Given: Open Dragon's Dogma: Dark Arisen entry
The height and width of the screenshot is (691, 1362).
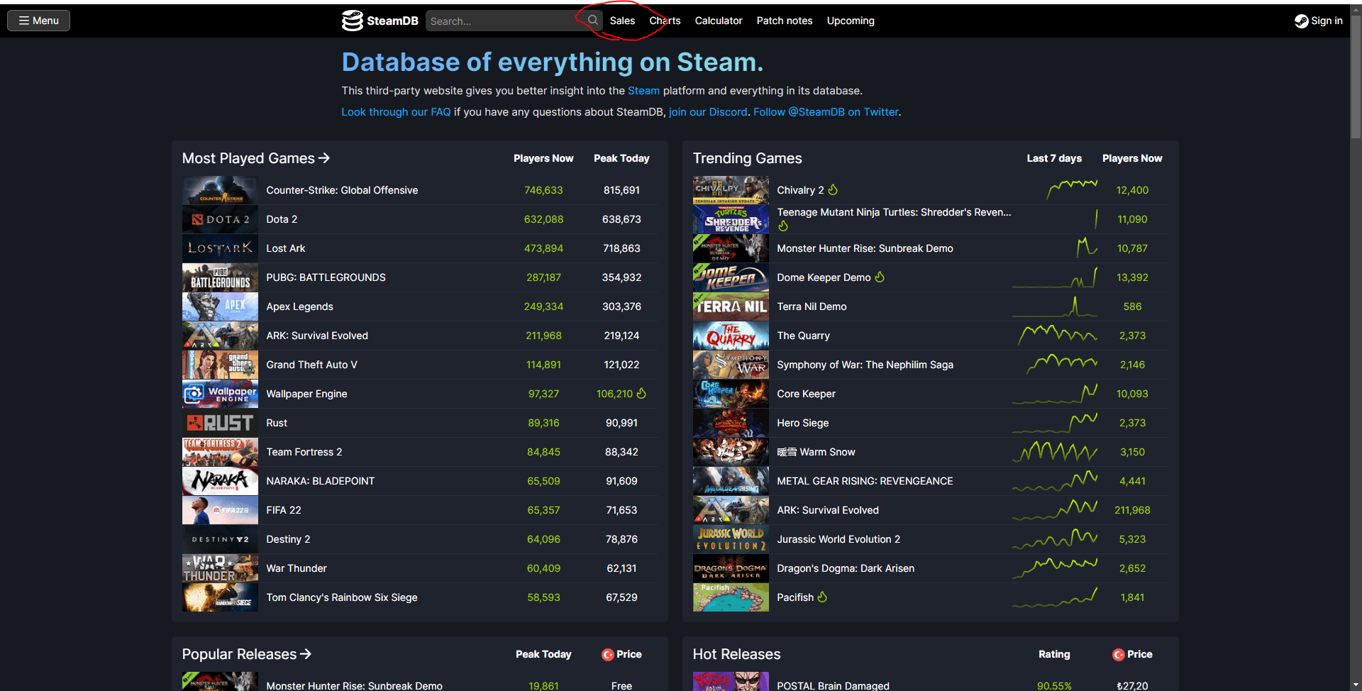Looking at the screenshot, I should [846, 568].
